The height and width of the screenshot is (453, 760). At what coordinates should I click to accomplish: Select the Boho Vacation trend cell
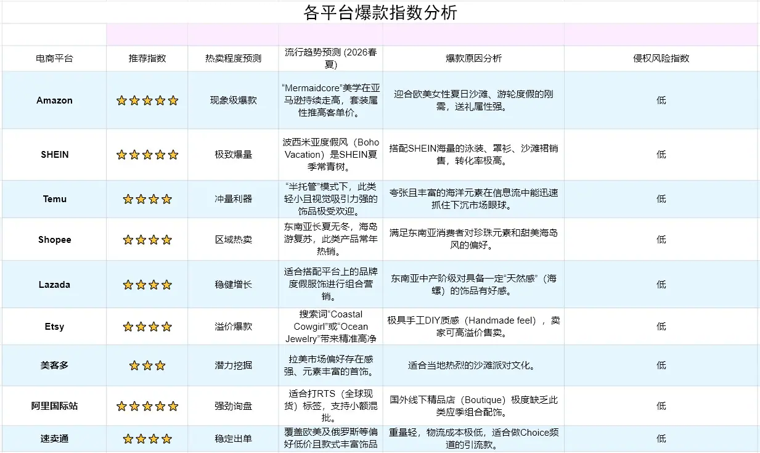pos(330,155)
